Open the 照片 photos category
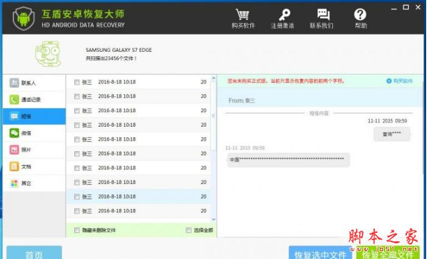Image resolution: width=428 pixels, height=259 pixels. 34,150
